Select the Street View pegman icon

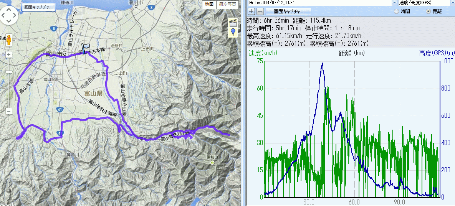(8, 40)
